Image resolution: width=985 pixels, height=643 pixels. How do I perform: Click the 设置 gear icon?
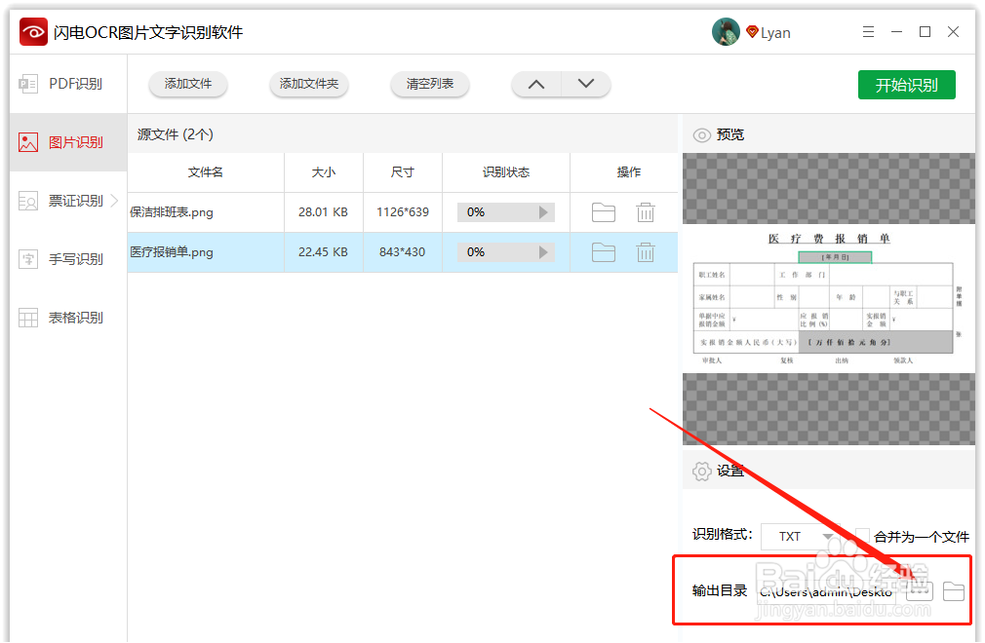(x=701, y=472)
